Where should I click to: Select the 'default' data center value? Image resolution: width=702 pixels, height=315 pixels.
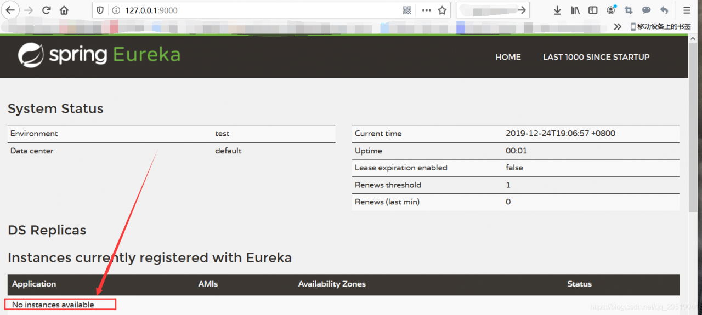tap(228, 151)
